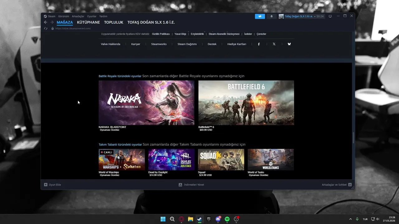Open the Gizlilik Politikası link
Image resolution: width=399 pixels, height=224 pixels.
click(x=161, y=34)
